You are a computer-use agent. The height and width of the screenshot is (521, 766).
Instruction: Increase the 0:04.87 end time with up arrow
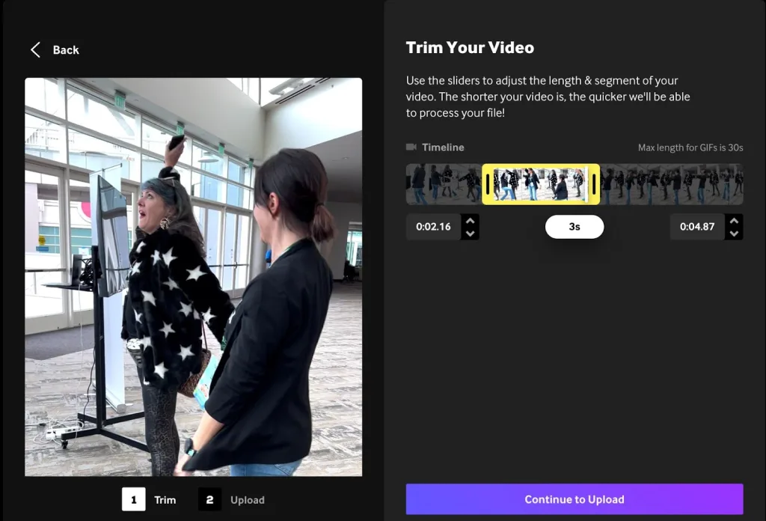[x=734, y=221]
